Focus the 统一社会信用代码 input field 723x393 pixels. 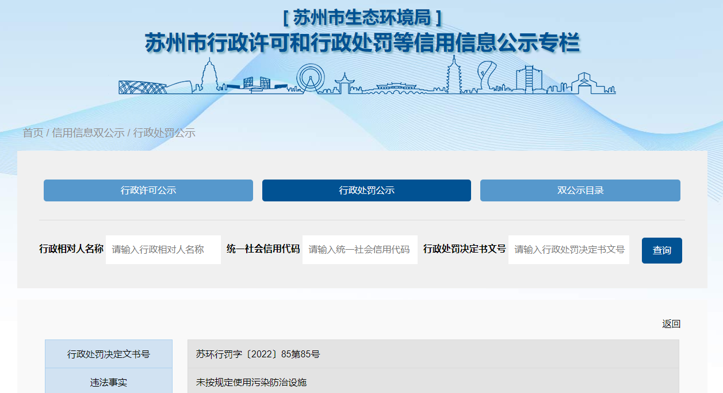(x=360, y=250)
